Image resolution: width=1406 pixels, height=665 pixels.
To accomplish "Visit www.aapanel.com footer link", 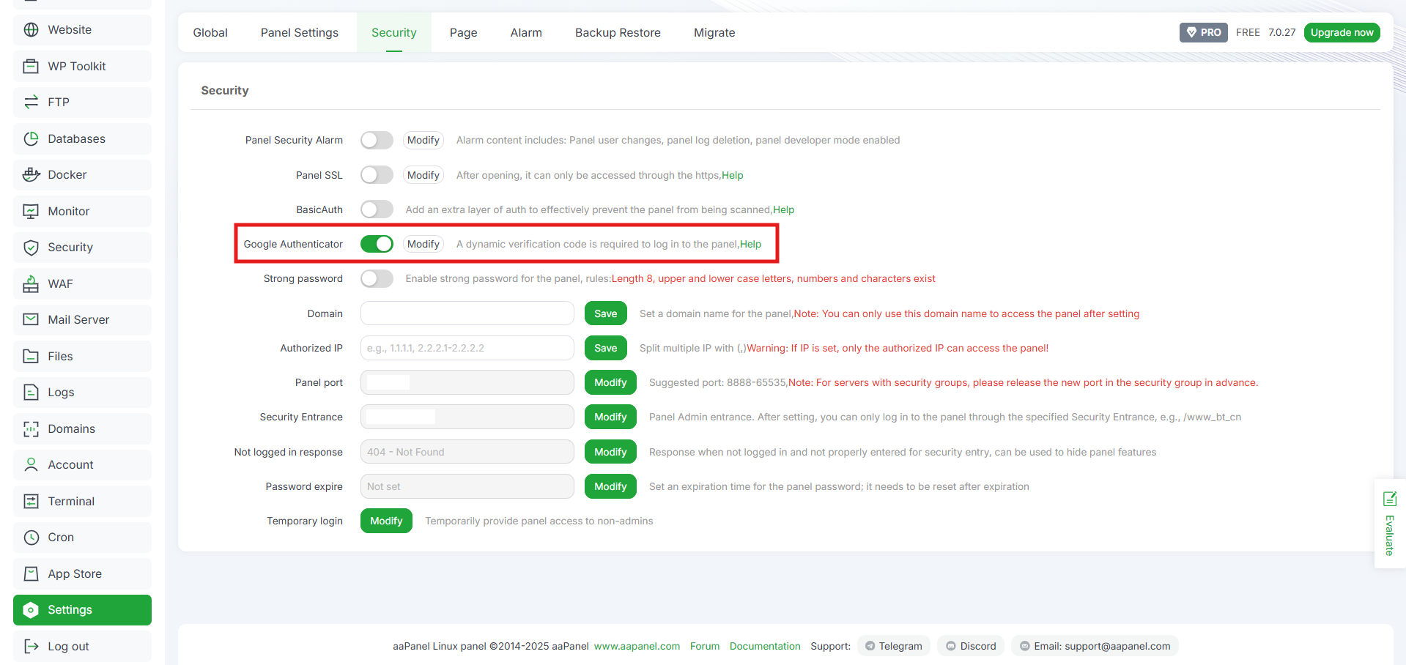I will pyautogui.click(x=637, y=646).
